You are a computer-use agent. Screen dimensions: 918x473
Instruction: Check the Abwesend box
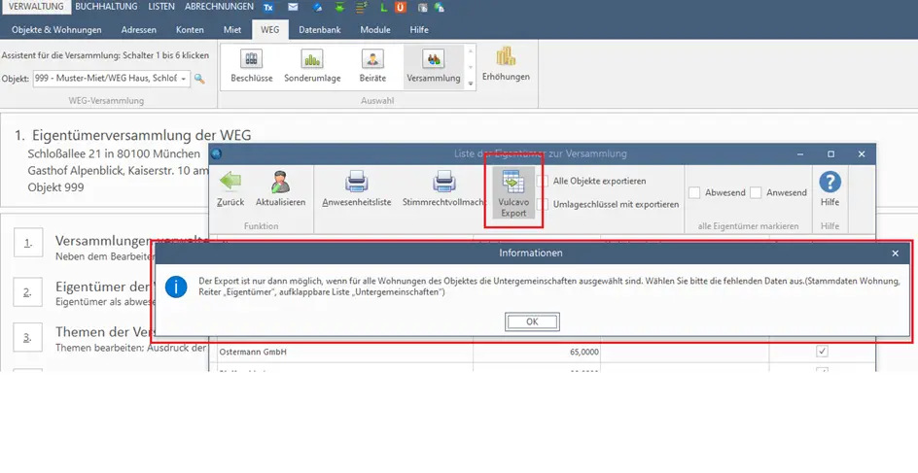click(694, 192)
